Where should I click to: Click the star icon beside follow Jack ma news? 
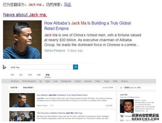[x=121, y=88]
